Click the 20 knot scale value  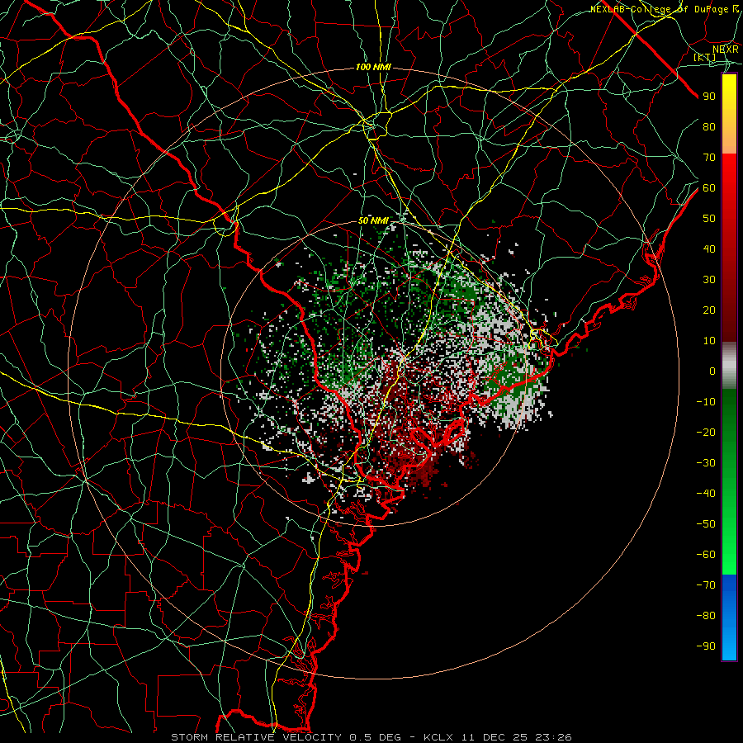709,310
